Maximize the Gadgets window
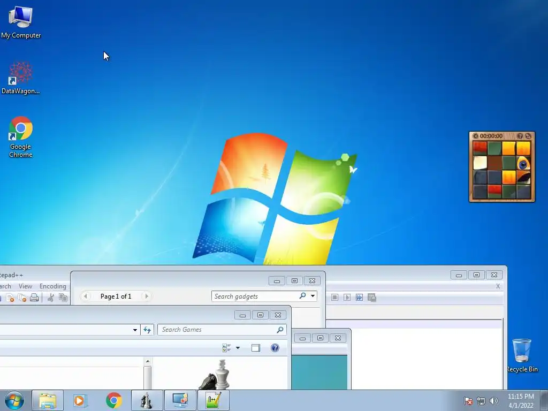548x411 pixels. pos(295,280)
